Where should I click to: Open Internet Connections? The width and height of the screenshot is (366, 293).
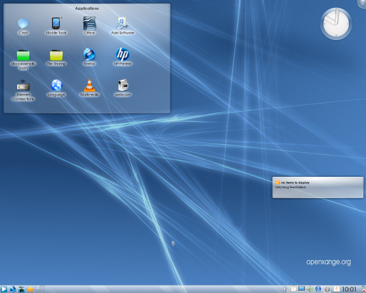pos(23,86)
